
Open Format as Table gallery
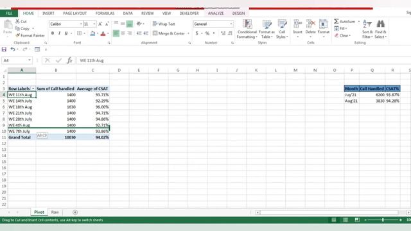point(267,29)
